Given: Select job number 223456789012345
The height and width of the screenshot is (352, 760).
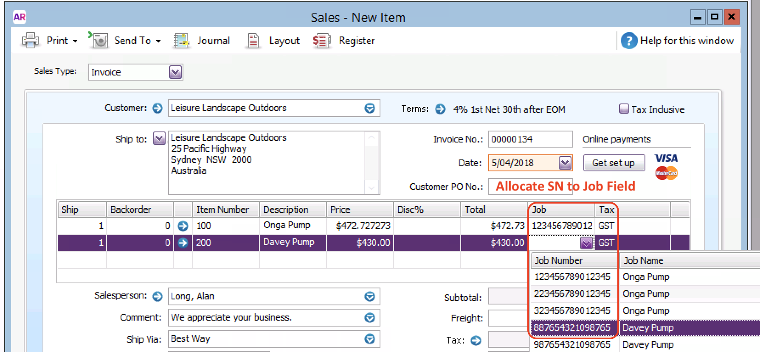Looking at the screenshot, I should (572, 294).
